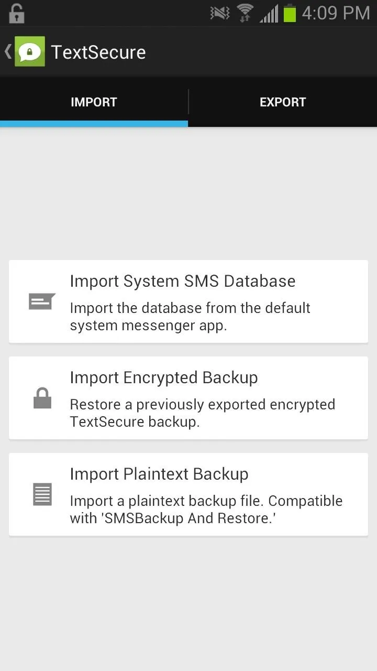Tap the TextSecure title text
The width and height of the screenshot is (377, 671).
click(98, 52)
